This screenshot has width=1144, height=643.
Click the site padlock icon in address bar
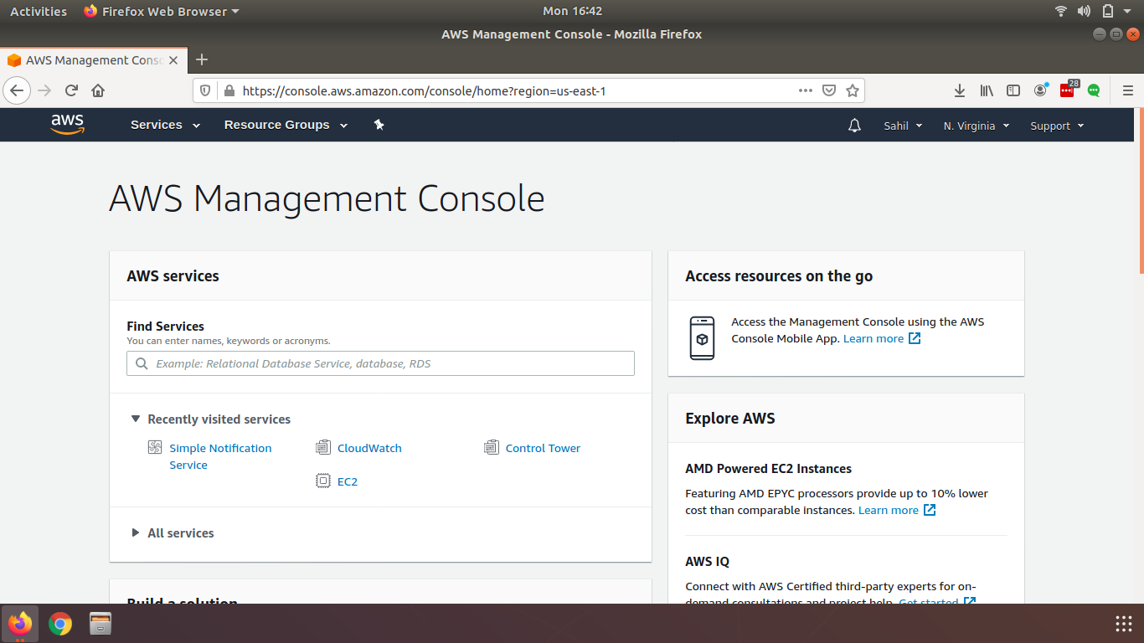pos(228,90)
